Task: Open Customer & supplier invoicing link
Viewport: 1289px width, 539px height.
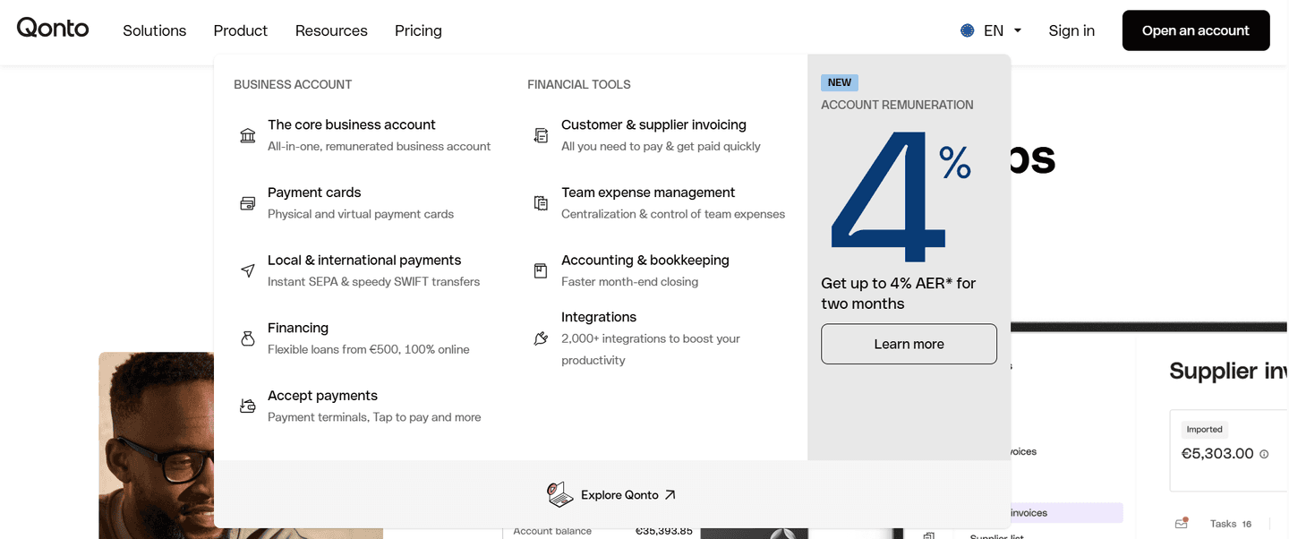Action: pyautogui.click(x=653, y=124)
